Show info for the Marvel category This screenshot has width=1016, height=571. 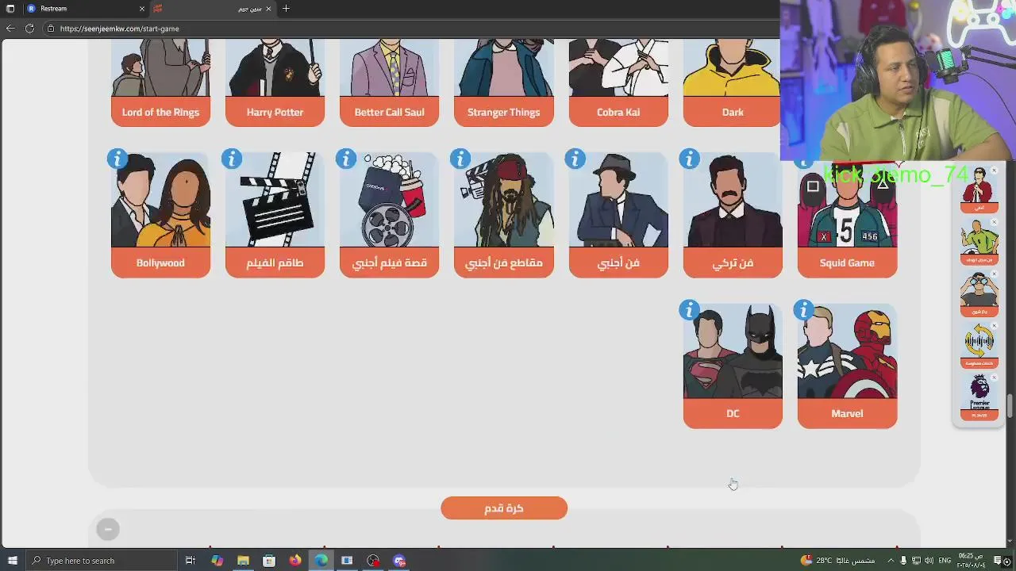(x=803, y=310)
